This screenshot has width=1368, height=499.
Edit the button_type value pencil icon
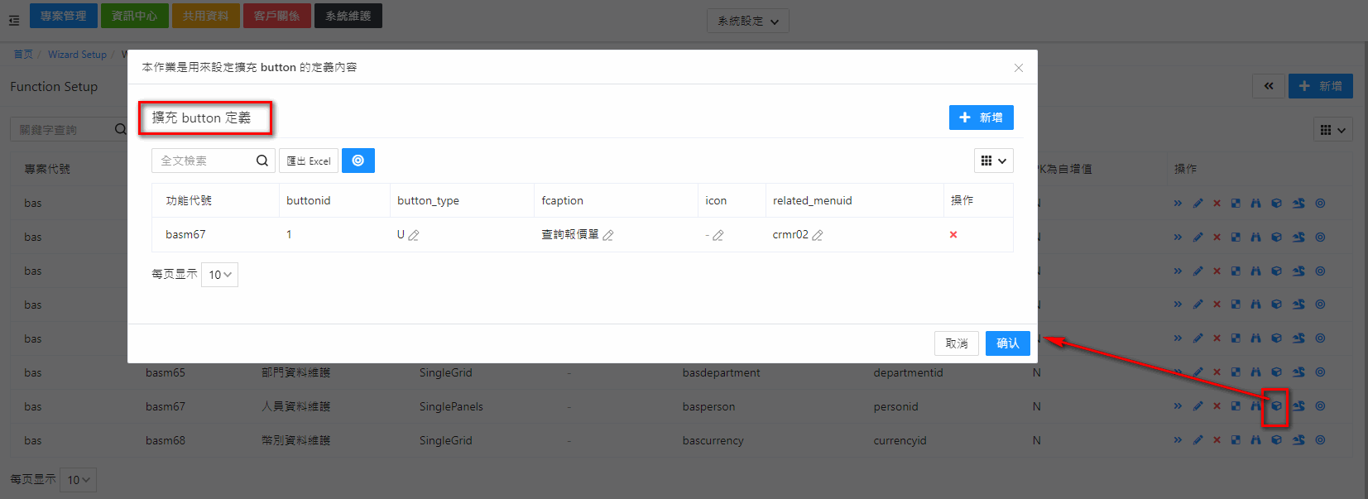(414, 235)
